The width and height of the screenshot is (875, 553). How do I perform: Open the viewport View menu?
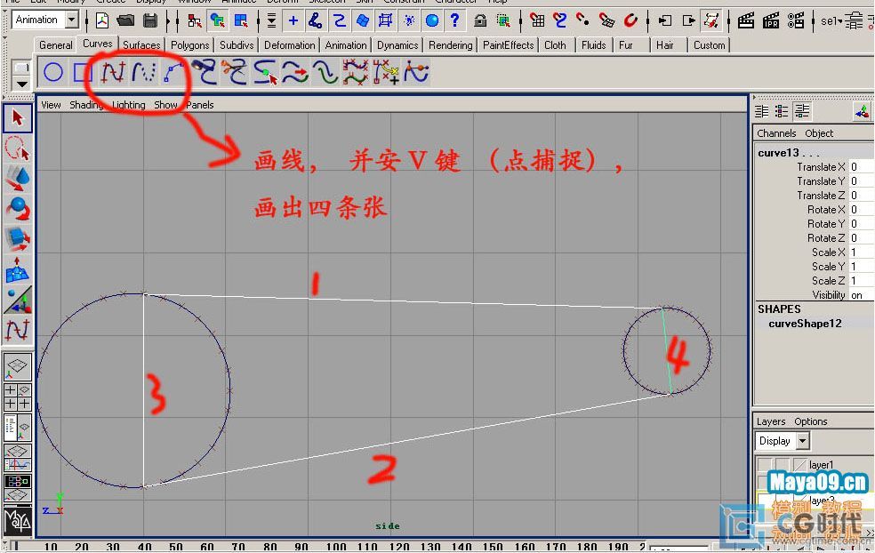pos(51,105)
